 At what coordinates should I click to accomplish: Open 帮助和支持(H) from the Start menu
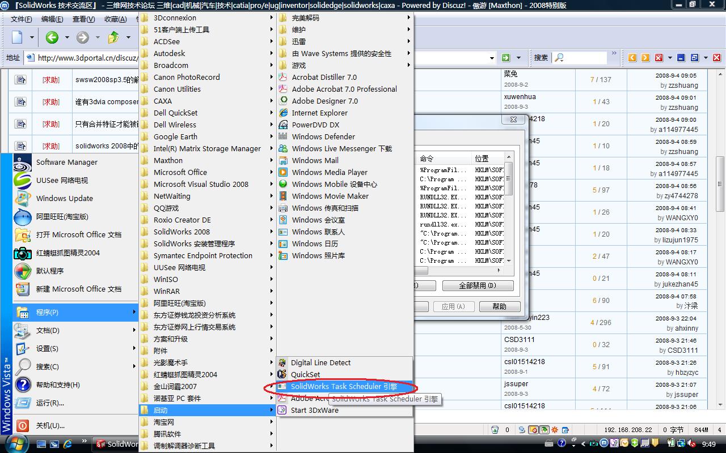(x=75, y=384)
